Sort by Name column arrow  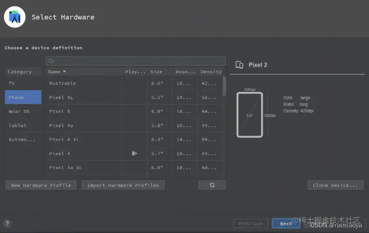pyautogui.click(x=64, y=72)
